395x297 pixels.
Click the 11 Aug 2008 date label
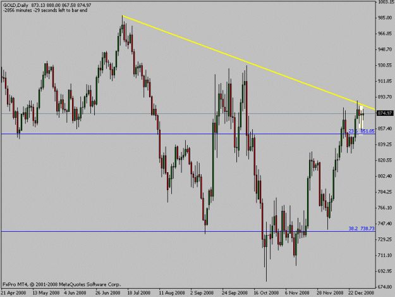click(171, 293)
